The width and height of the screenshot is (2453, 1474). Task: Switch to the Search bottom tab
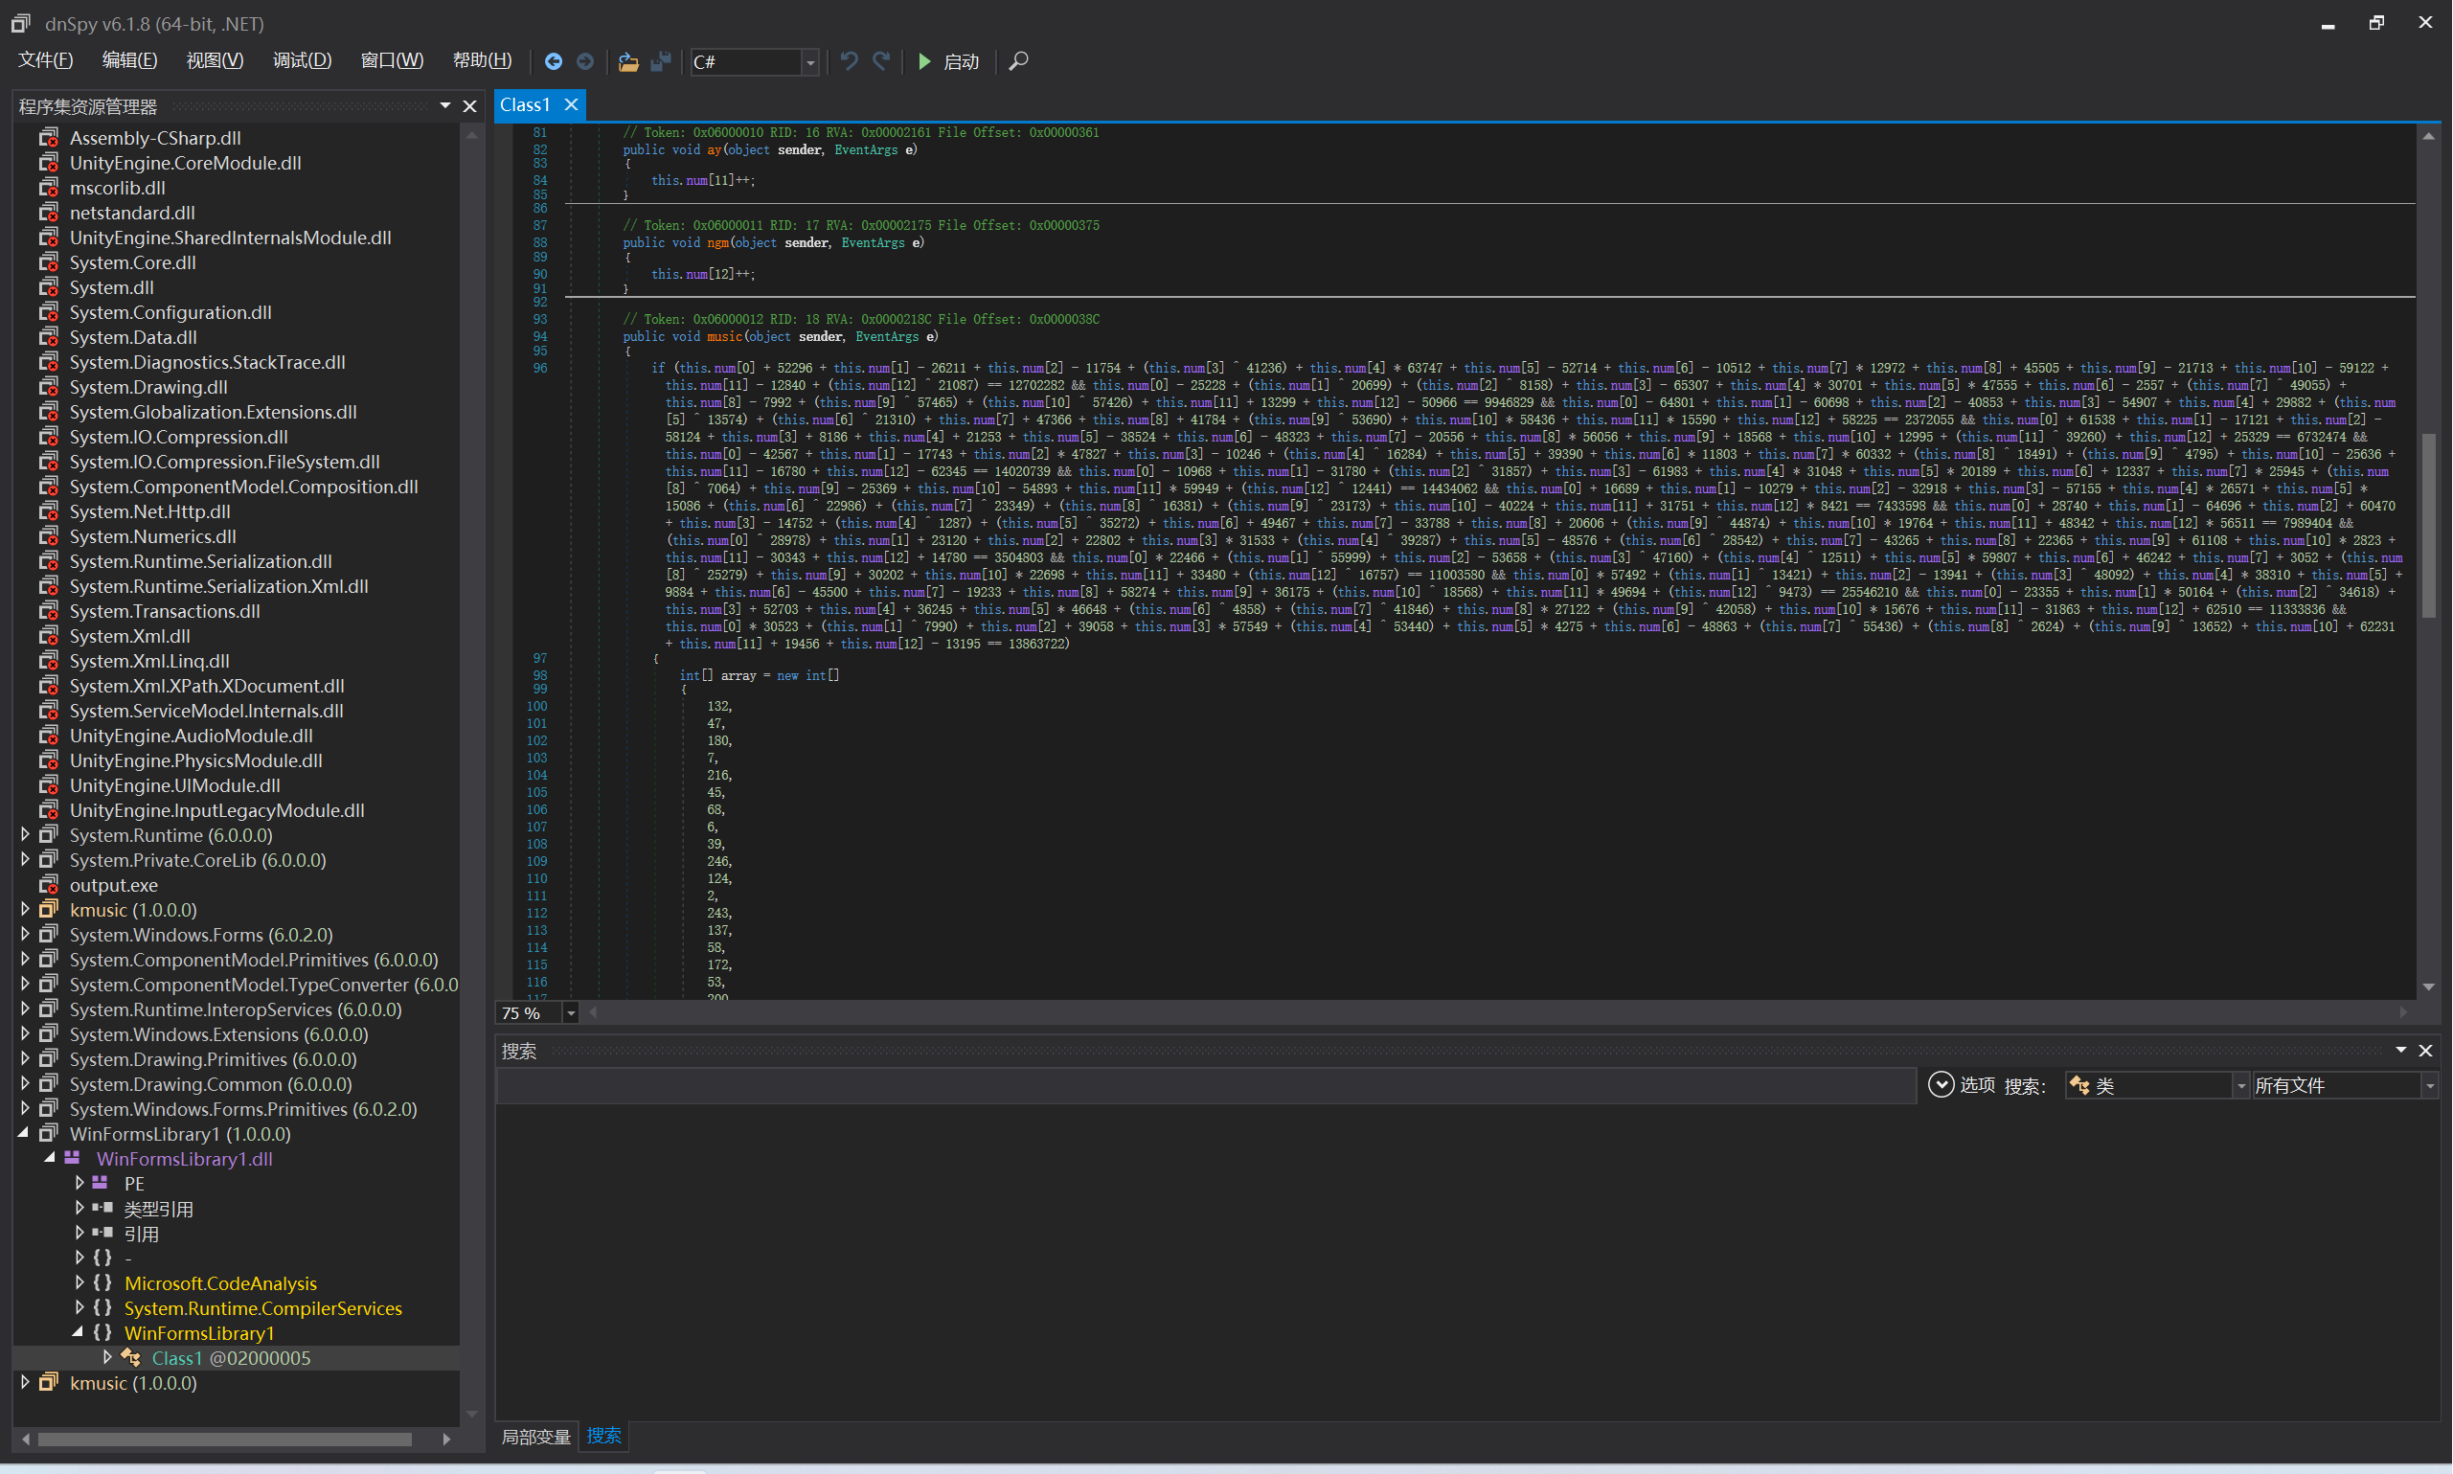coord(603,1437)
